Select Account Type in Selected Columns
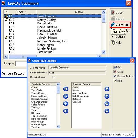Screen dimensions: 138x138 pyautogui.click(x=80, y=93)
